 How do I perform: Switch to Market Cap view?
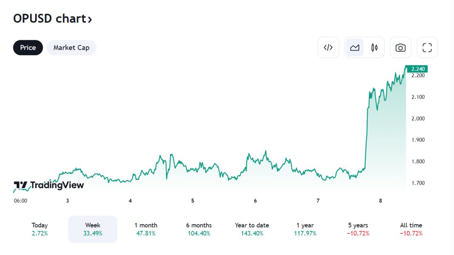tap(71, 48)
